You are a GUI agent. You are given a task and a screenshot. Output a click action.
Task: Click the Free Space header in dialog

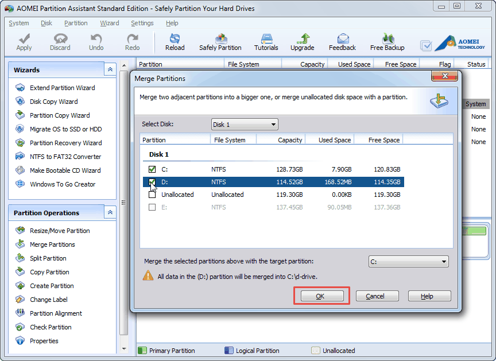click(378, 140)
